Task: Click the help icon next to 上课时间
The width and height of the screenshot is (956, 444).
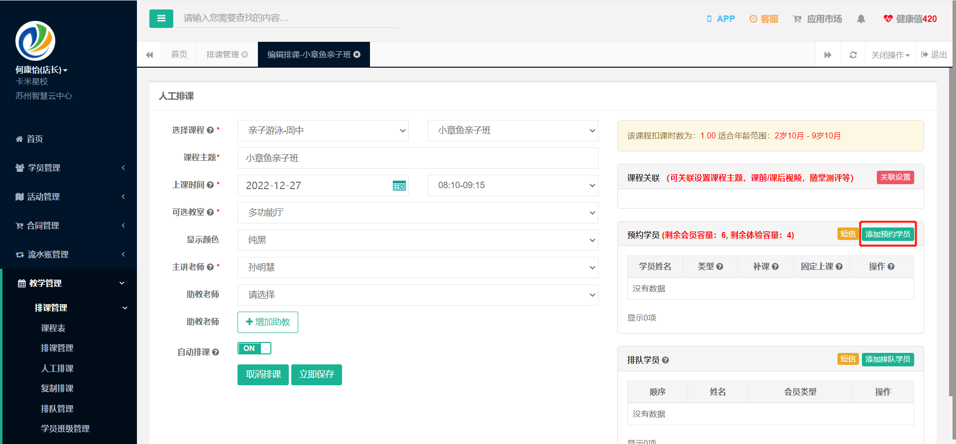Action: coord(210,185)
